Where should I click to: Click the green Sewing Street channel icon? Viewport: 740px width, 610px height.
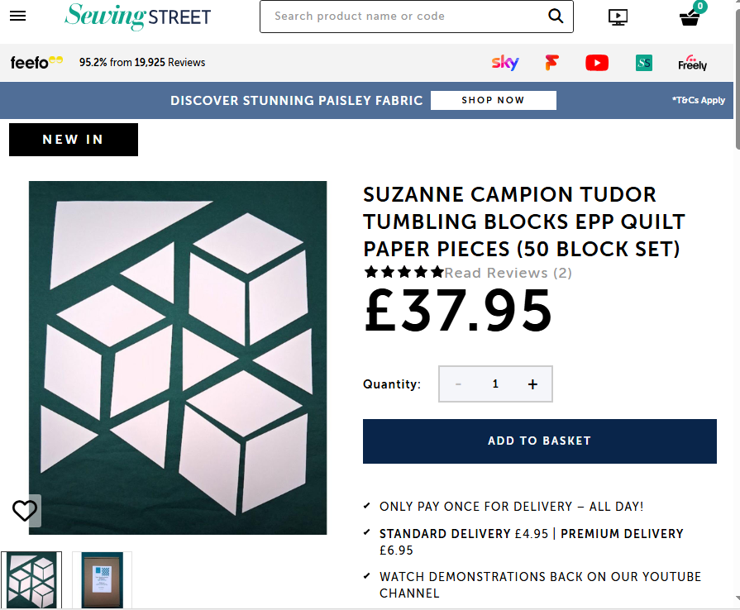644,63
